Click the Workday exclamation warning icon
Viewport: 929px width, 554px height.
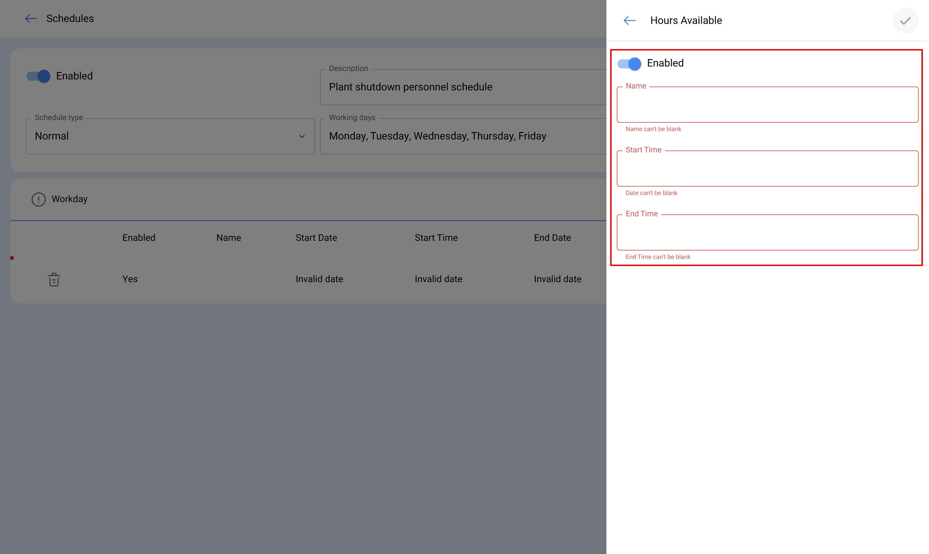click(38, 199)
